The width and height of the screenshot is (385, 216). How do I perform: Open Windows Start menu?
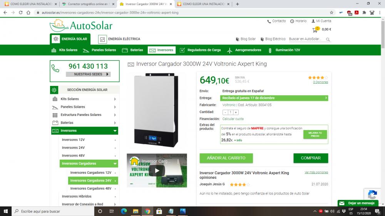[6, 211]
